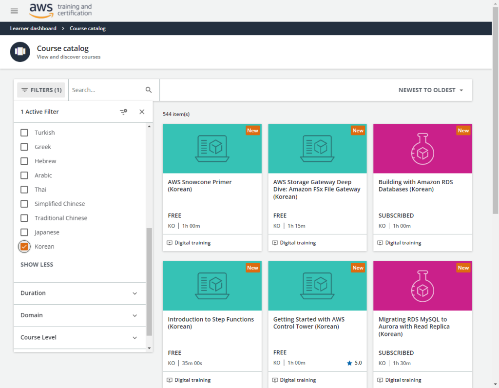Image resolution: width=499 pixels, height=388 pixels.
Task: Click the AWS training and certification logo
Action: (x=60, y=11)
